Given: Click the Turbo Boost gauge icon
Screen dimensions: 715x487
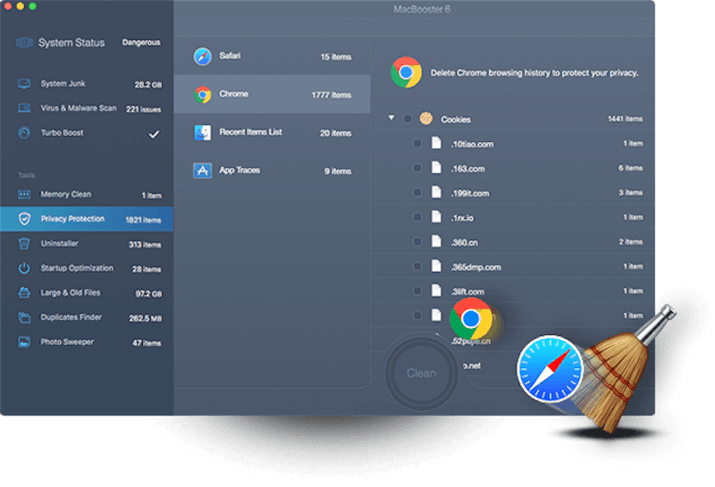Looking at the screenshot, I should coord(24,132).
